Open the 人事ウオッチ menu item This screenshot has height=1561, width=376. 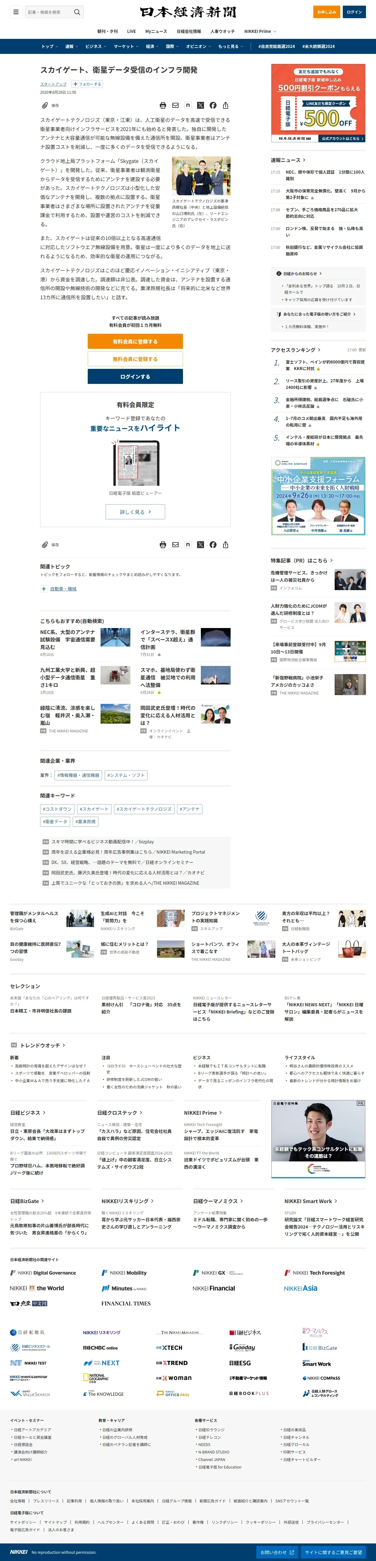[x=223, y=32]
